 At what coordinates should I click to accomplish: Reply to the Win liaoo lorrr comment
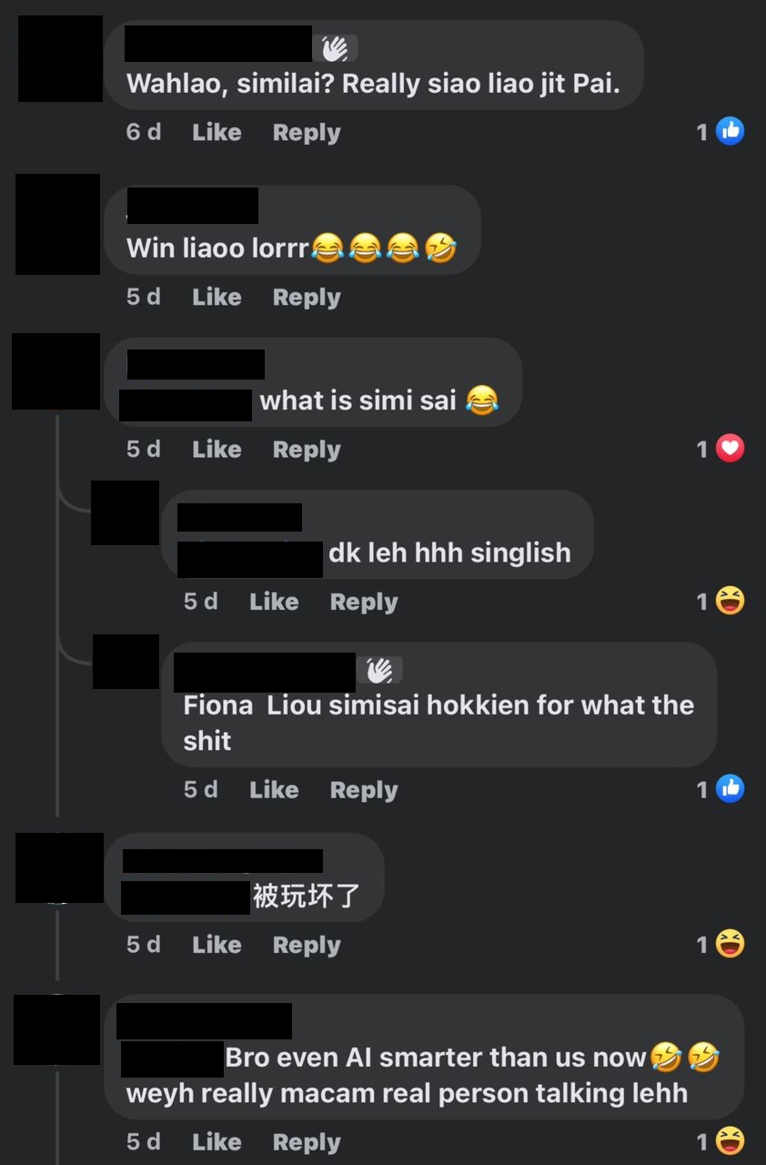pyautogui.click(x=307, y=297)
